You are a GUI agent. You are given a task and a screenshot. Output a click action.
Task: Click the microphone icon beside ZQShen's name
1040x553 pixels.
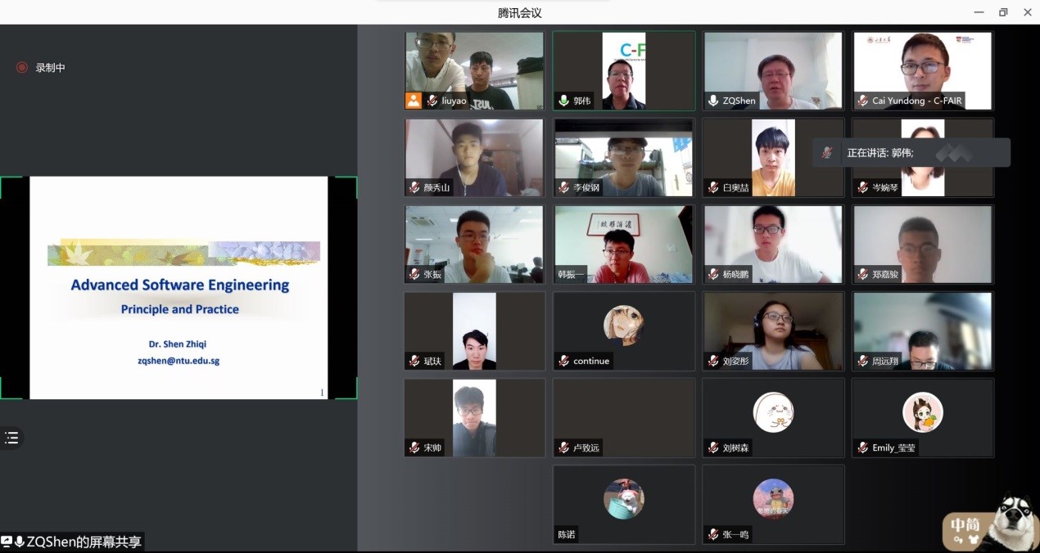[713, 101]
